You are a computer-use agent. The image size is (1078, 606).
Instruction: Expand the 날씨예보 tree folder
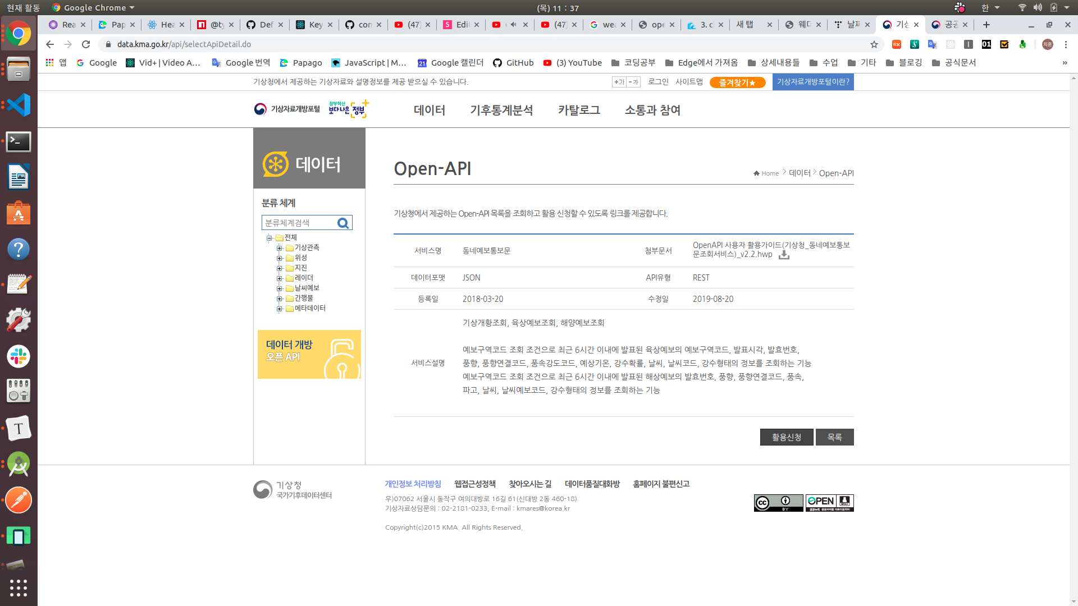point(279,288)
